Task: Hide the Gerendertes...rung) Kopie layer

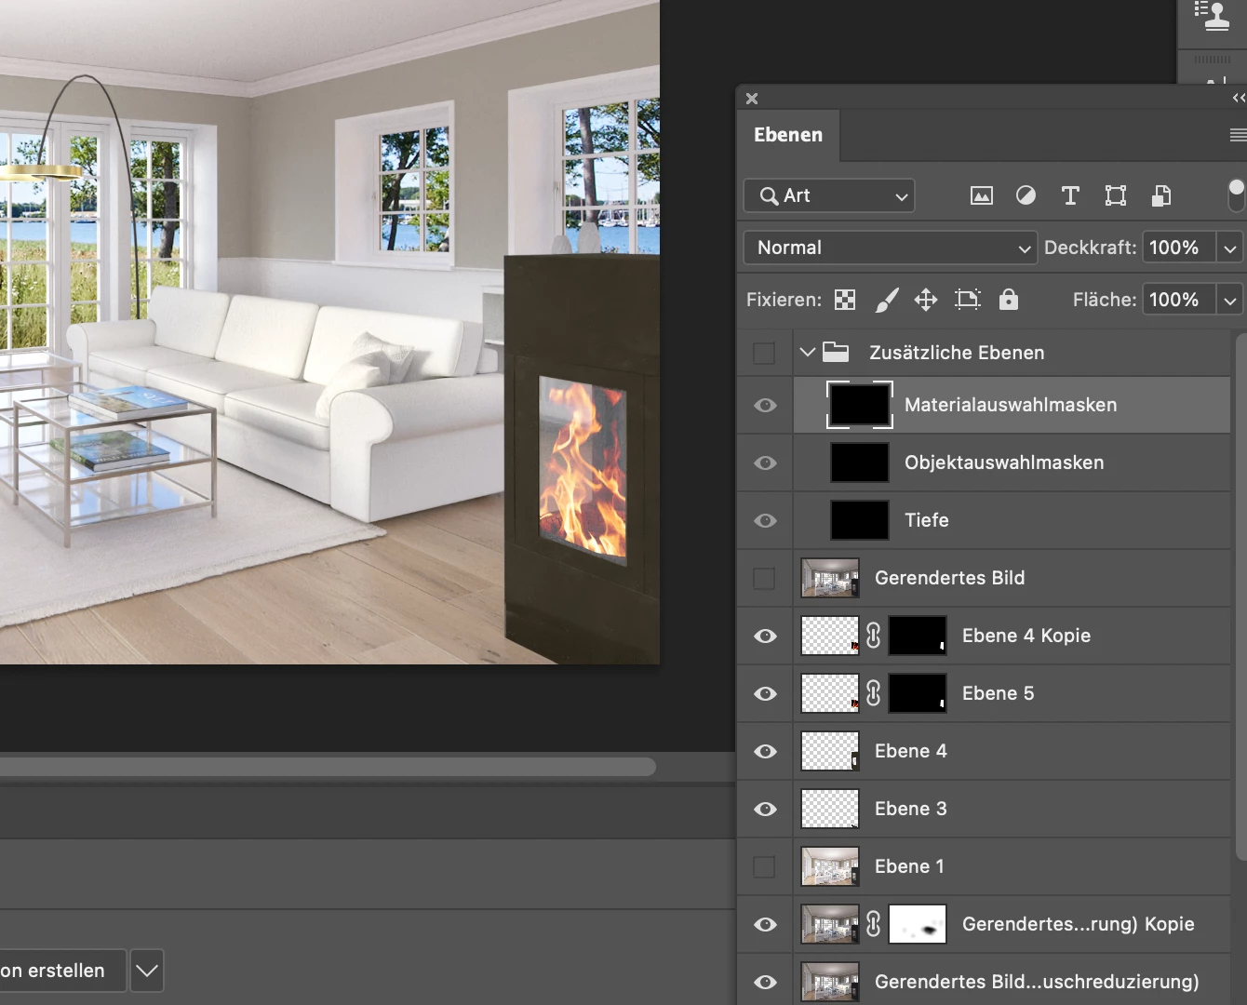Action: coord(765,924)
